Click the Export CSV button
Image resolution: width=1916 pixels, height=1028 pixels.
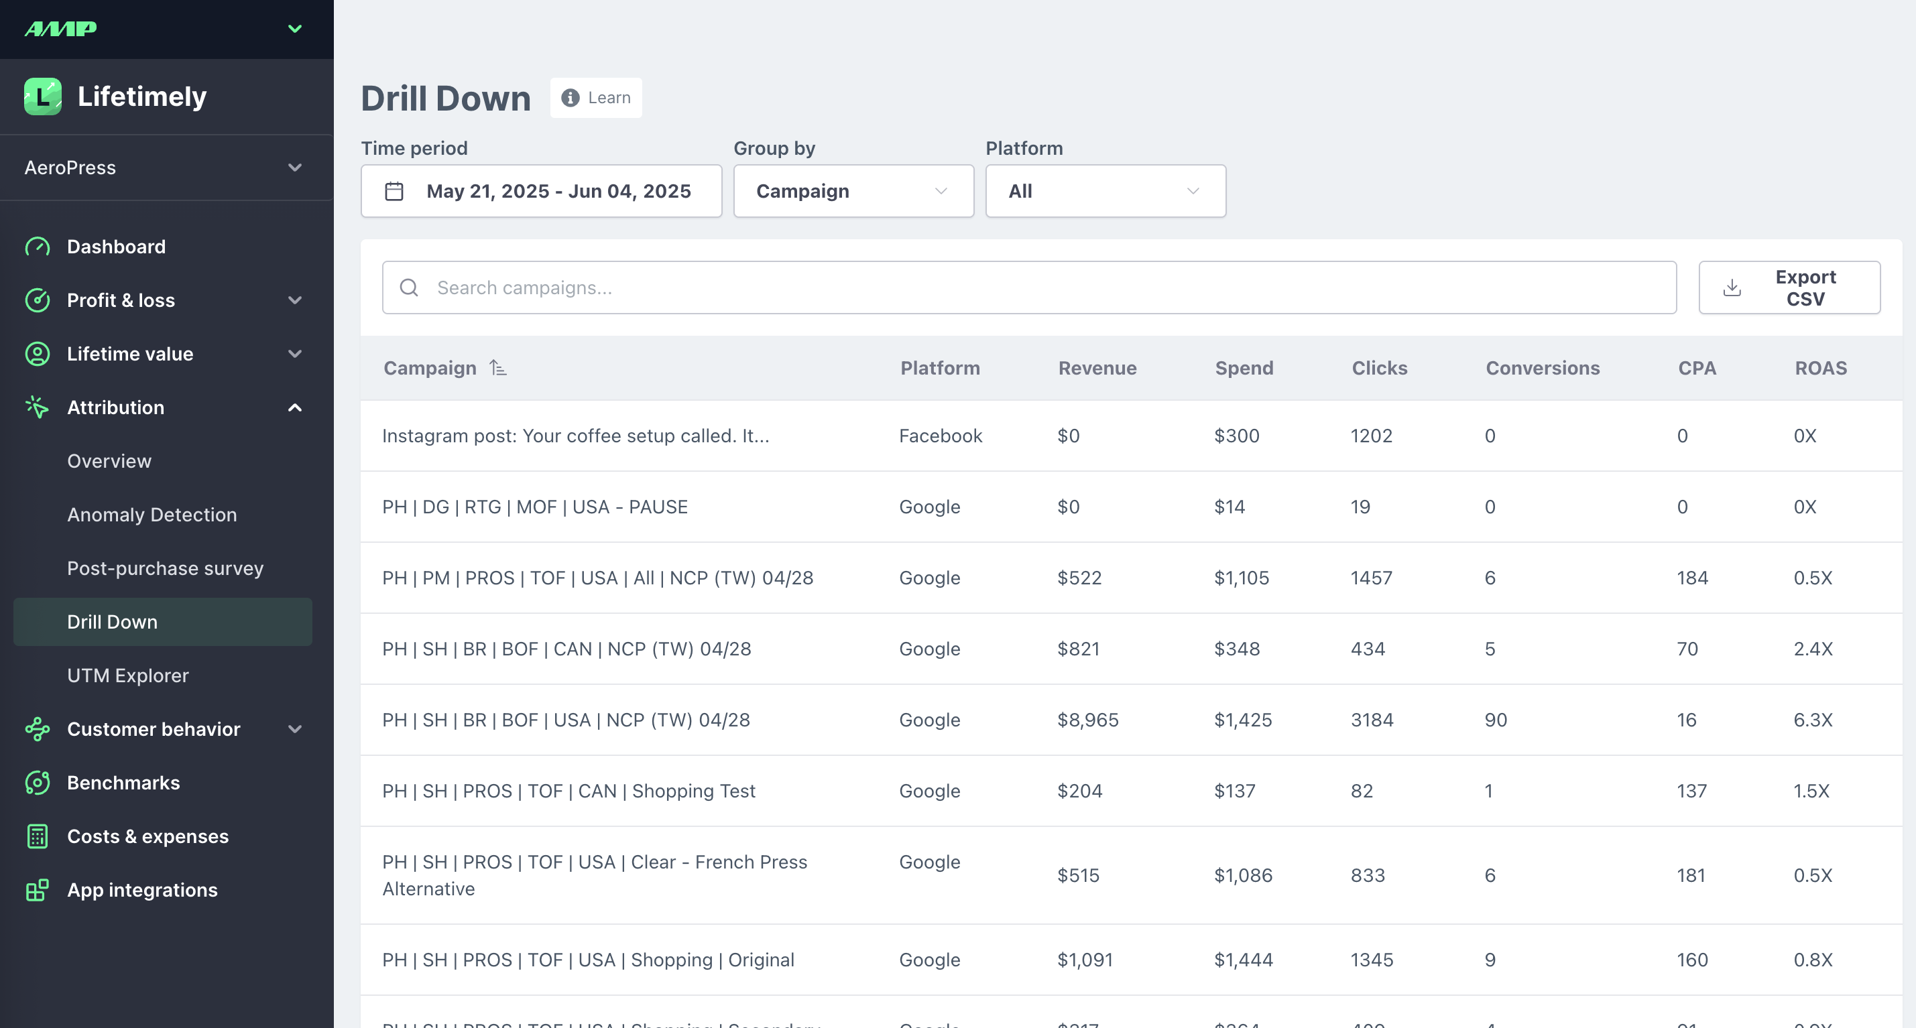pyautogui.click(x=1789, y=287)
